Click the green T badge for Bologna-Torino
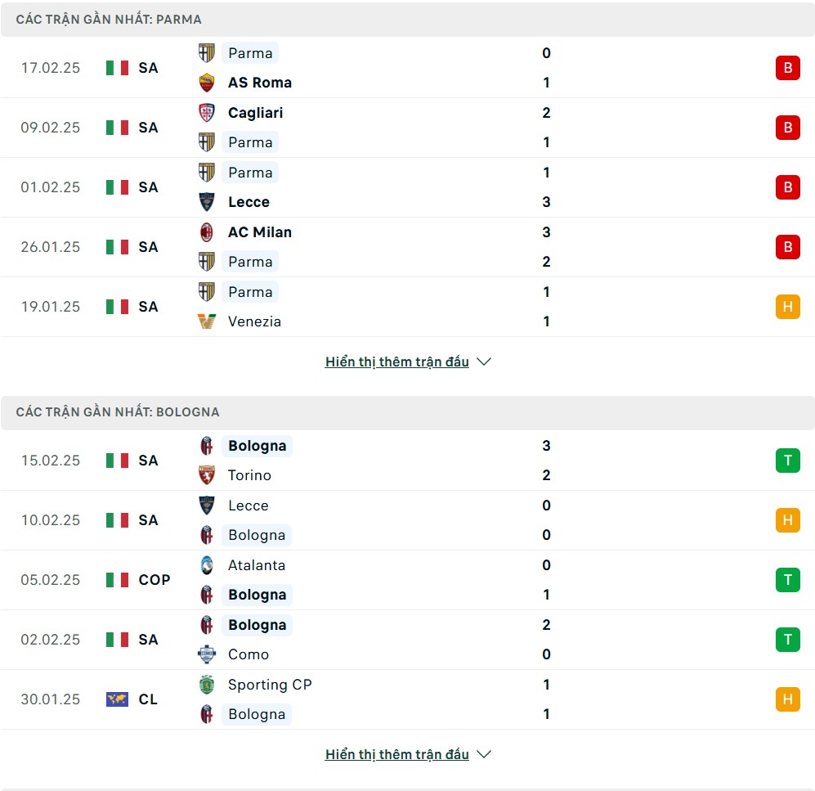This screenshot has width=815, height=791. click(787, 461)
